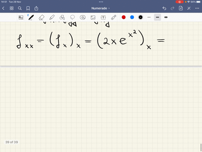Image resolution: width=202 pixels, height=152 pixels.
Task: Select the Text box tool
Action: click(103, 17)
